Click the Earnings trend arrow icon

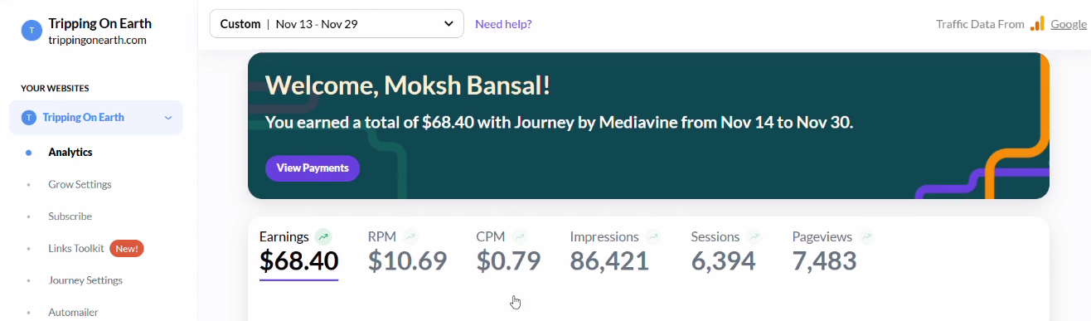[x=323, y=236]
